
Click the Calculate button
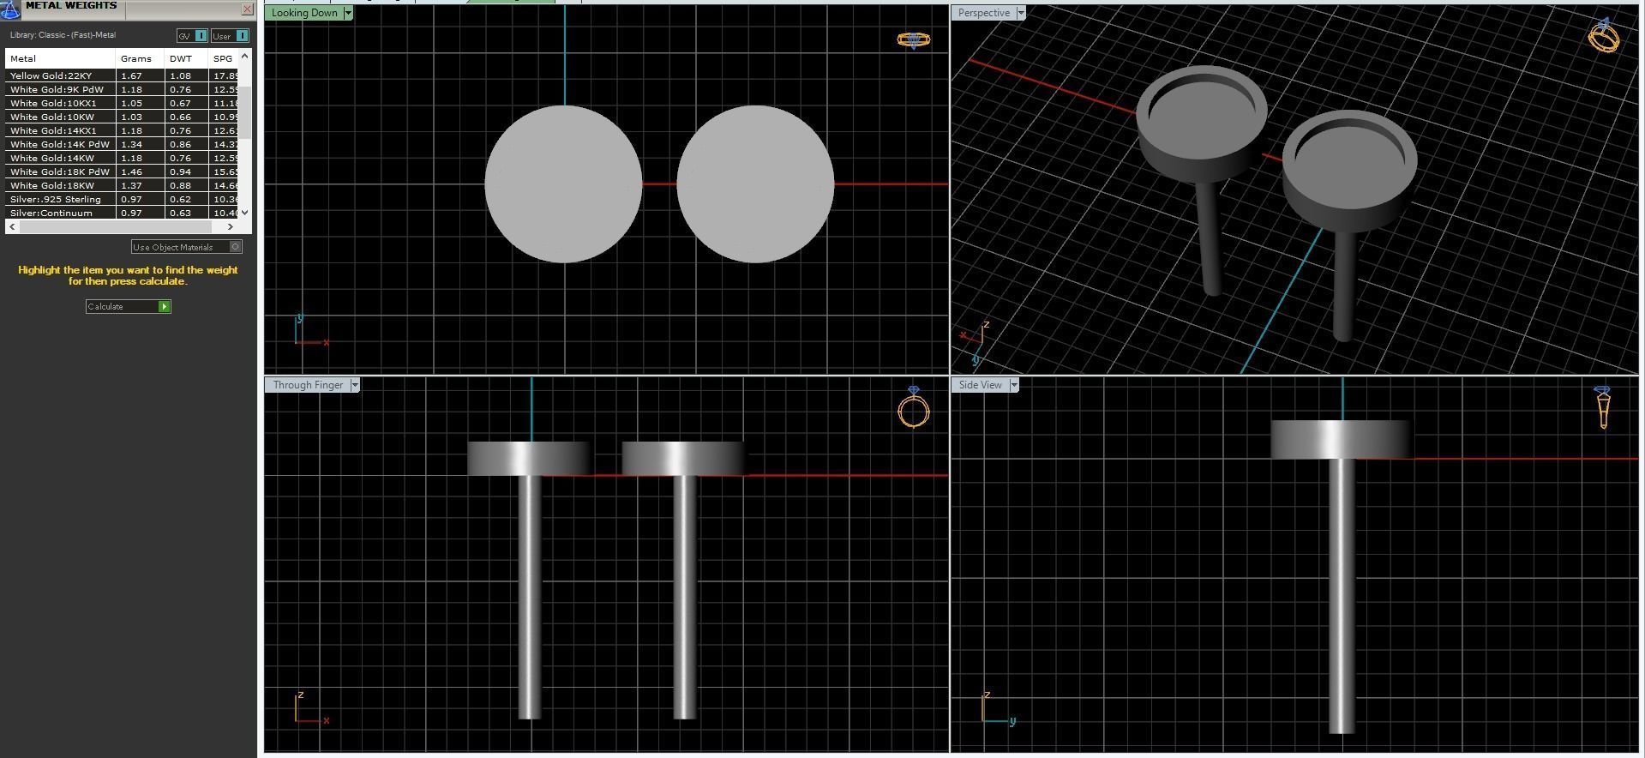tap(129, 306)
